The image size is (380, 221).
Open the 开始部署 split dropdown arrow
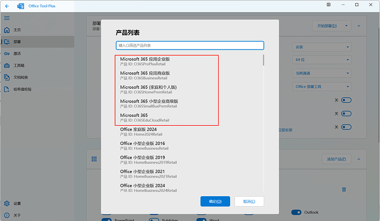point(346,26)
